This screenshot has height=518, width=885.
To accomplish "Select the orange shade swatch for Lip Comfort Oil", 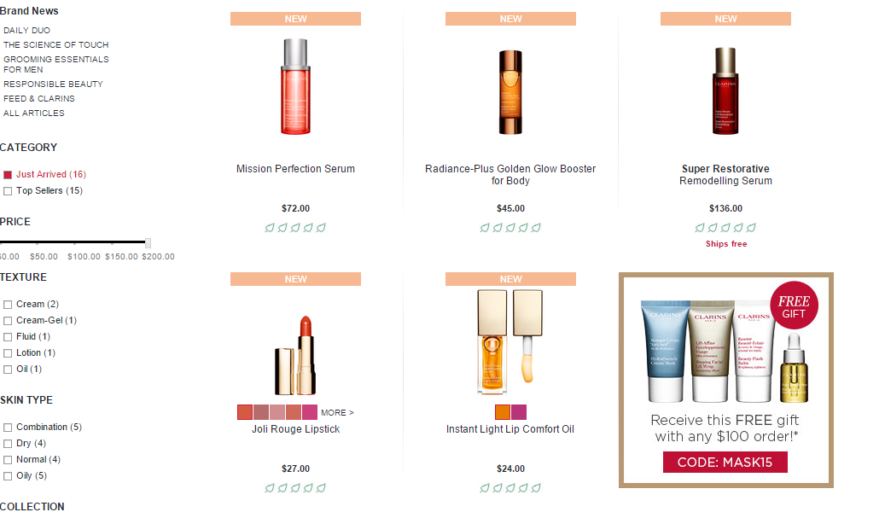I will tap(503, 412).
